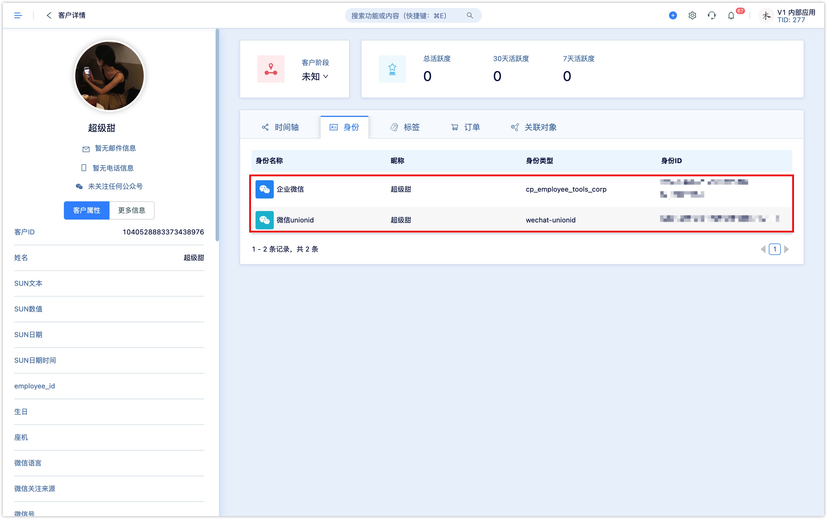Click the 总活跃度 label
827x519 pixels.
coord(437,59)
